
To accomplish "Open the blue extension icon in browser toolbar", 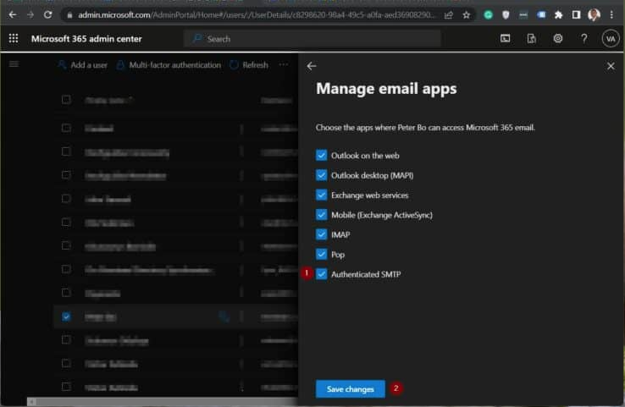I will (x=541, y=15).
